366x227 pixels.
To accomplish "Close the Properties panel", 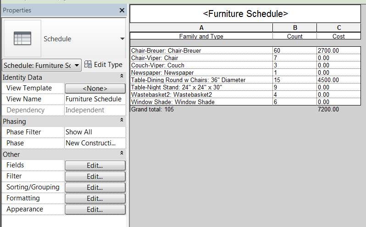I will coord(122,10).
